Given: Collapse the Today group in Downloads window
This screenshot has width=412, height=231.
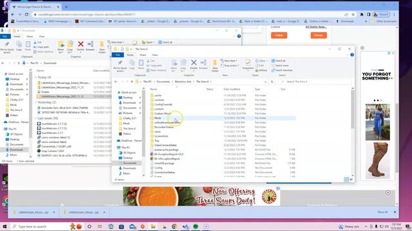Looking at the screenshot, I should point(36,77).
